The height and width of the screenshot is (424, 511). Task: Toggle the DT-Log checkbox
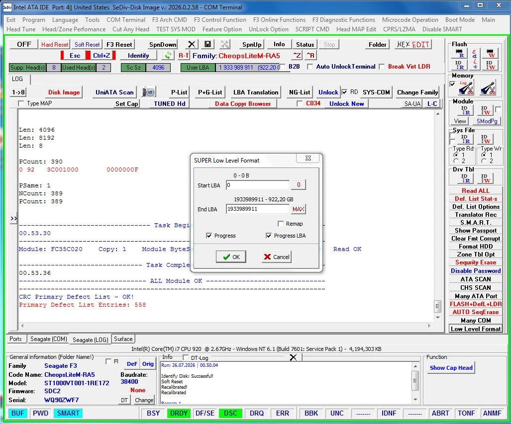186,357
